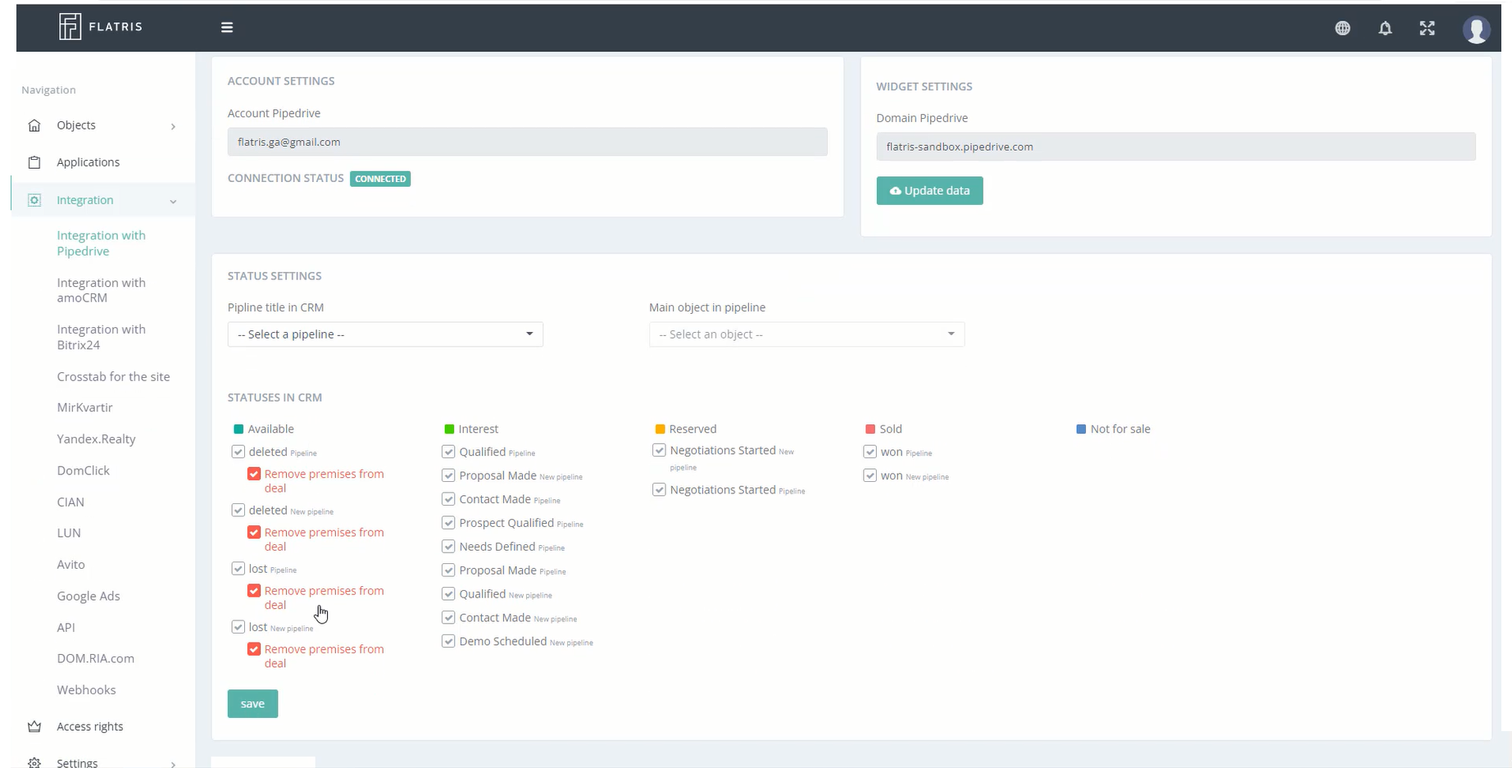
Task: Open the '-- Select a pipeline --' dropdown
Action: (384, 334)
